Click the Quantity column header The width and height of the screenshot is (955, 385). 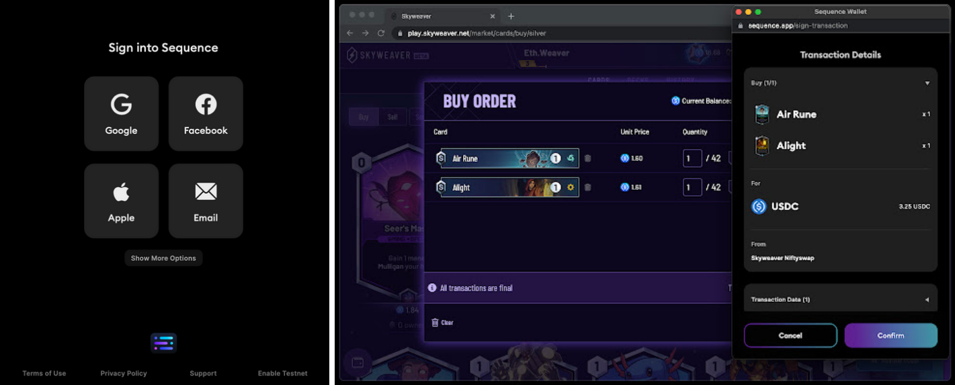tap(695, 132)
